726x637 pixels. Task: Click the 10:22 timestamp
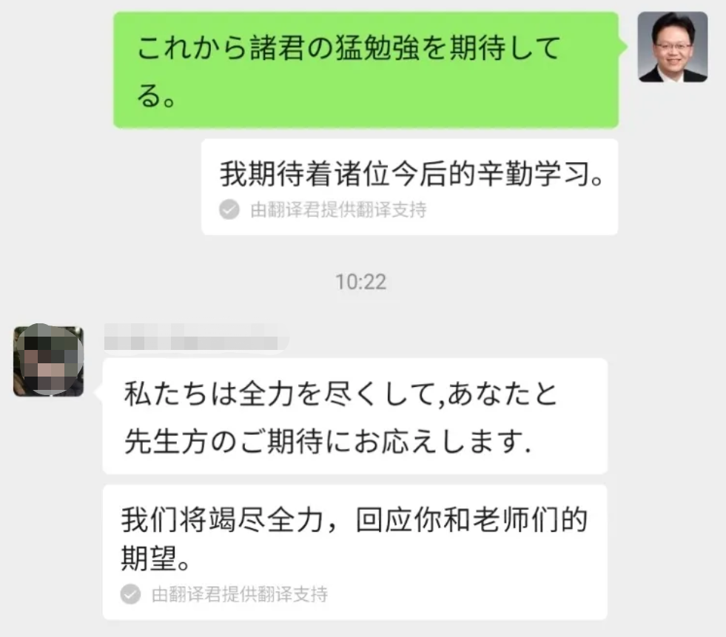360,282
